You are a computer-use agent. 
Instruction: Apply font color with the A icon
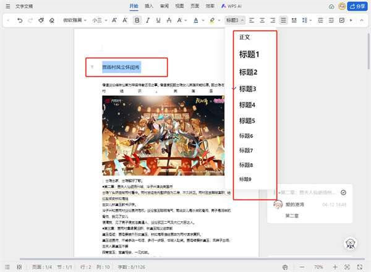(195, 20)
